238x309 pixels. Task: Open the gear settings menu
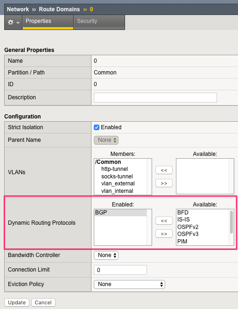tap(14, 22)
